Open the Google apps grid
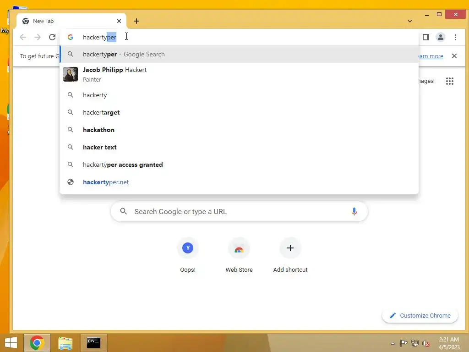Viewport: 469px width, 352px height. point(450,81)
